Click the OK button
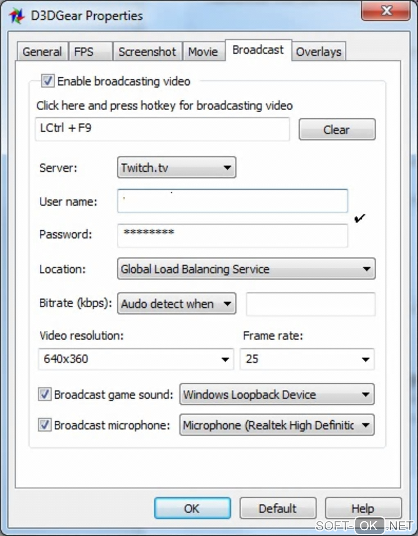 pyautogui.click(x=192, y=509)
